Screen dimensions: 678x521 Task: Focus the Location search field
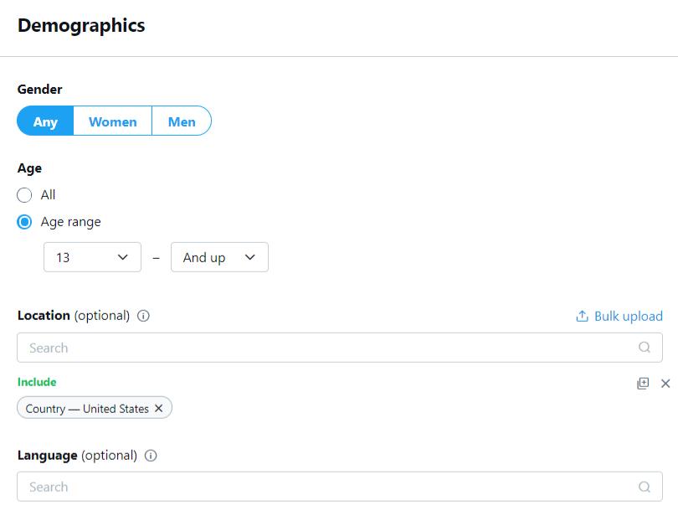(326, 348)
